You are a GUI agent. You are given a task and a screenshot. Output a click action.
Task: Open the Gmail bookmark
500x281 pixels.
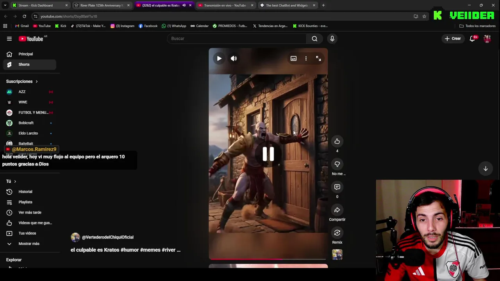22,26
